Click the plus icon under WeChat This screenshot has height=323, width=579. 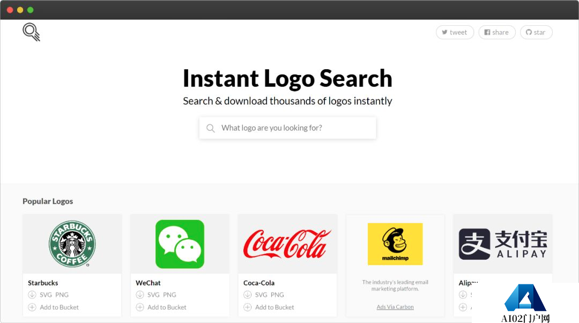[140, 307]
